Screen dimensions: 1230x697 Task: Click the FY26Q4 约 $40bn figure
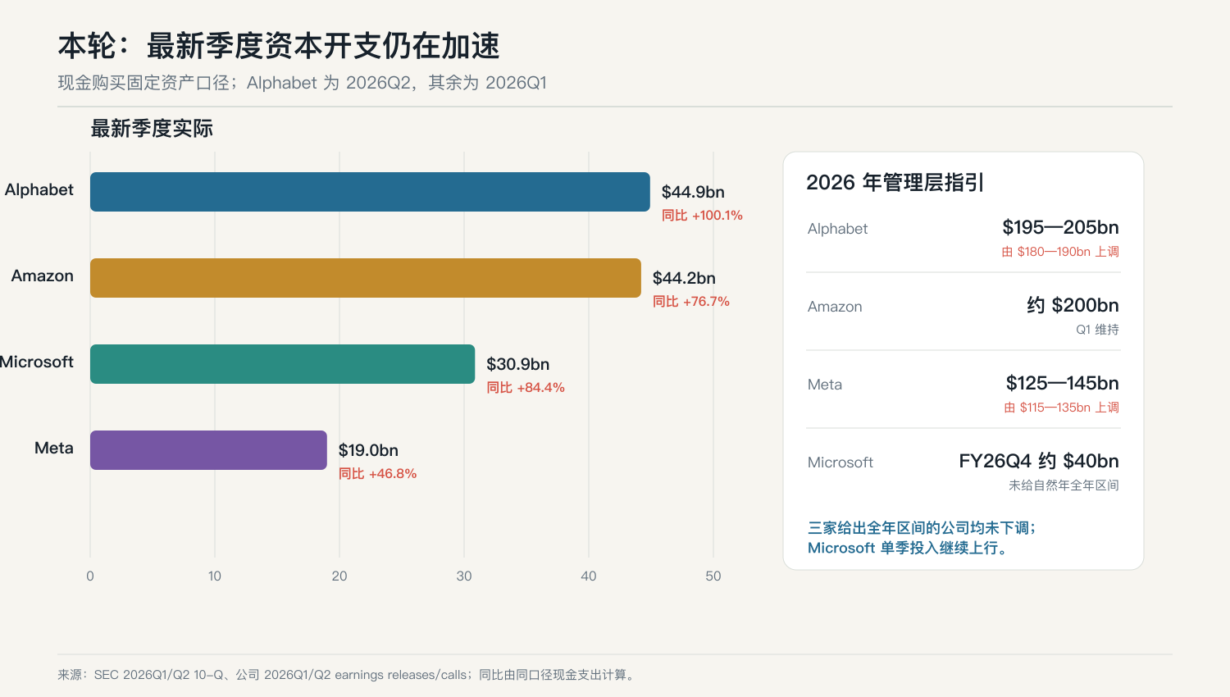[x=1039, y=461]
